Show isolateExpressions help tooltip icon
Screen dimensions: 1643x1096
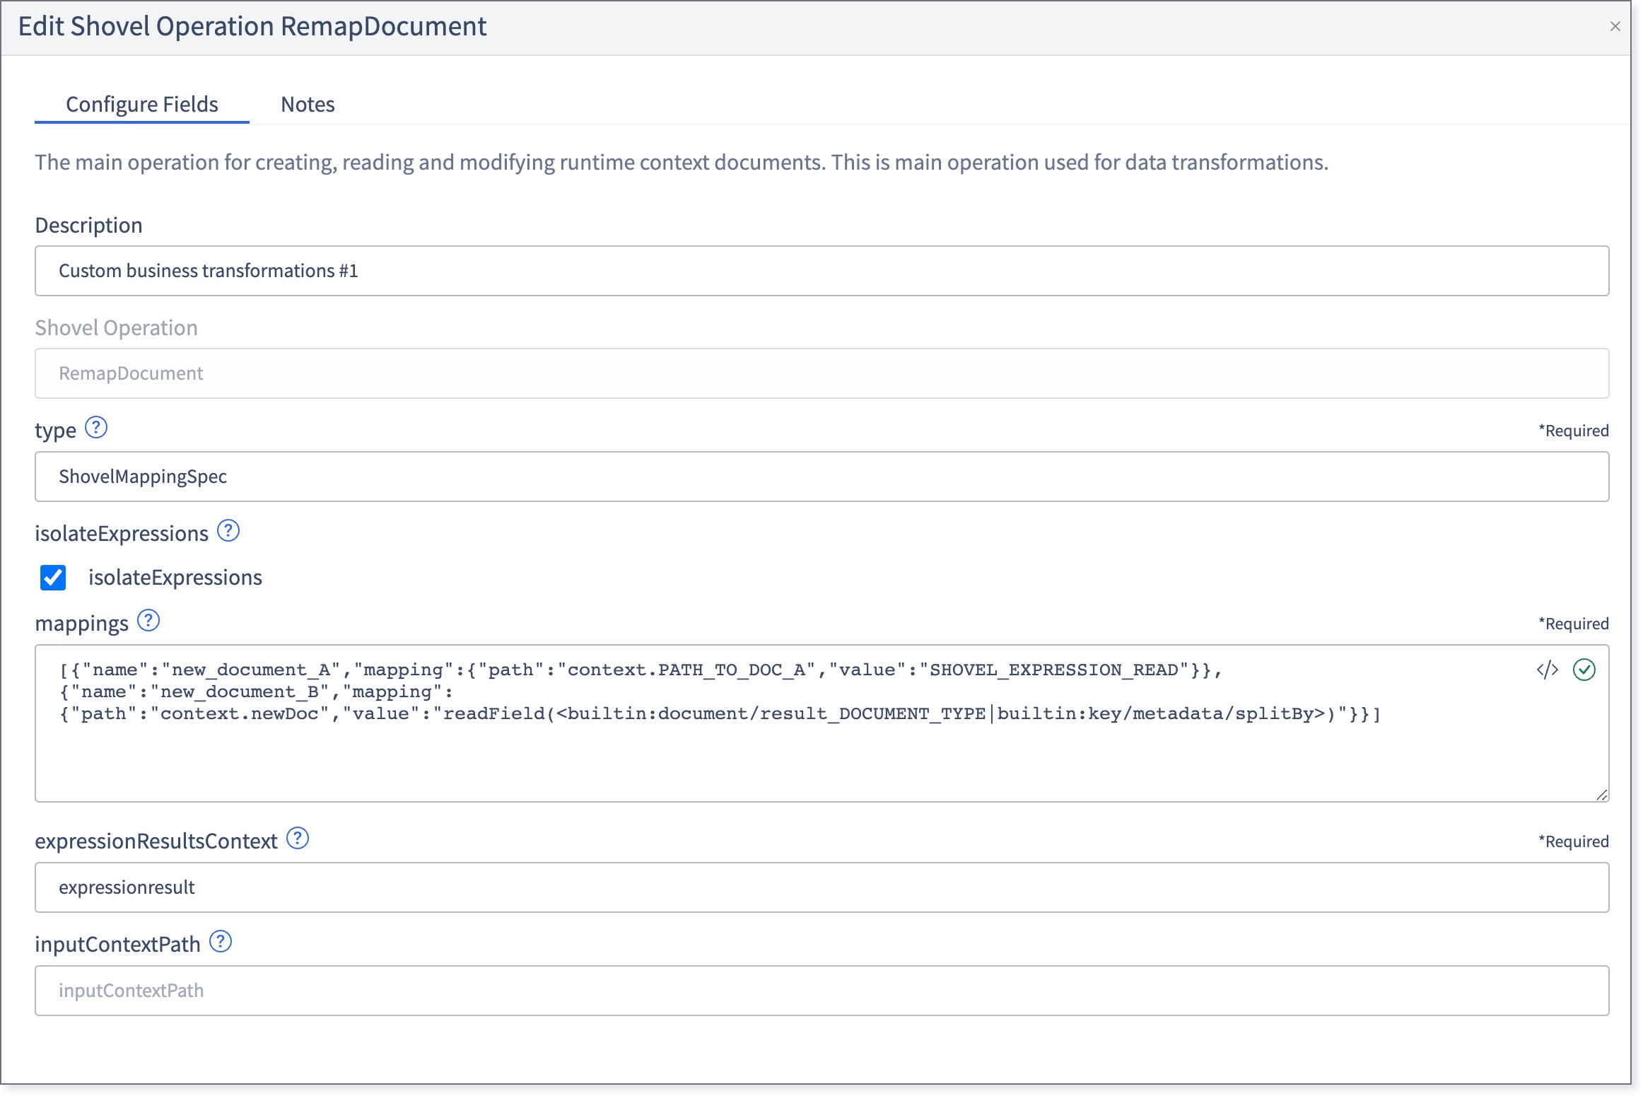pos(228,530)
